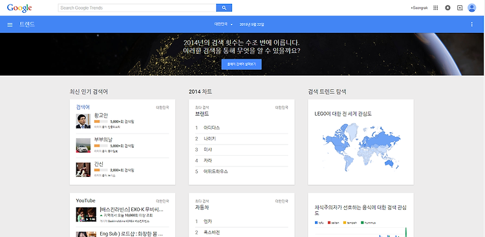Open the YouTube card heading

pyautogui.click(x=85, y=201)
